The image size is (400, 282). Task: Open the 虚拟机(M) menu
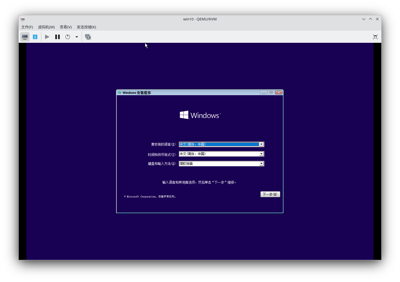click(46, 27)
